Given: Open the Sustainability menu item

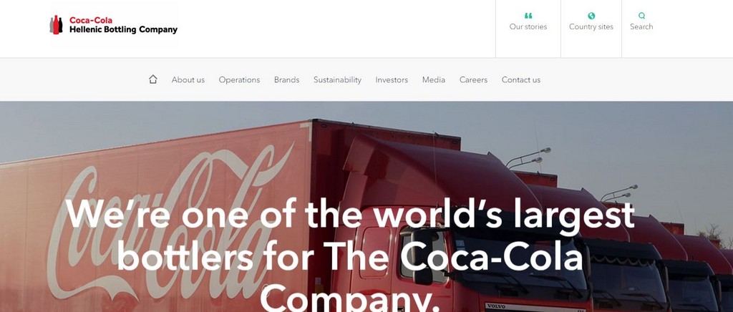Looking at the screenshot, I should 338,80.
